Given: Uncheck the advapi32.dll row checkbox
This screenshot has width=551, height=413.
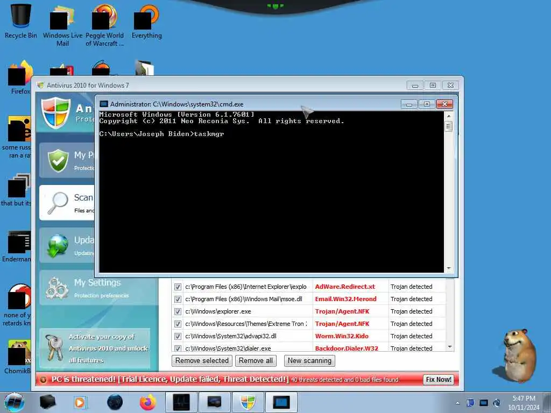Looking at the screenshot, I should pyautogui.click(x=178, y=336).
